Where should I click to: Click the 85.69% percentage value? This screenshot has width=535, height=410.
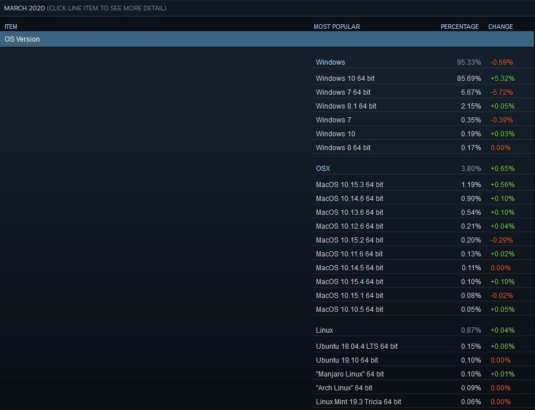coord(469,78)
